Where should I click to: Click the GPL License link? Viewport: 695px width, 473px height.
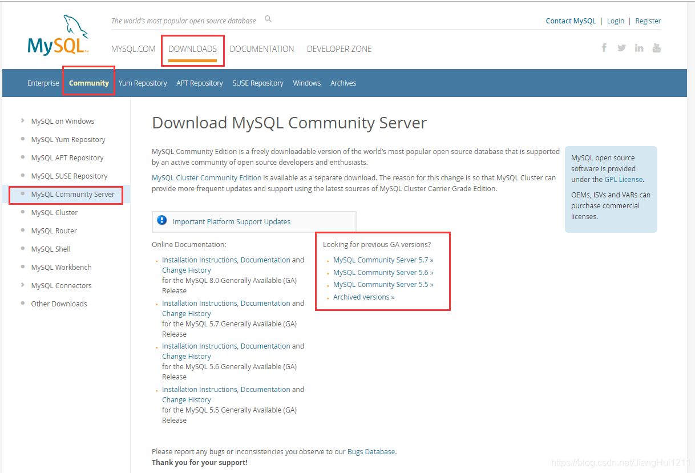(624, 180)
